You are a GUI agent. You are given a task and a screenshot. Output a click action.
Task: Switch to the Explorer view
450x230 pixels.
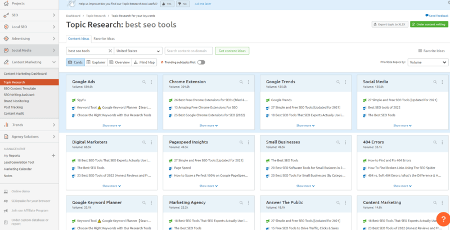click(96, 62)
